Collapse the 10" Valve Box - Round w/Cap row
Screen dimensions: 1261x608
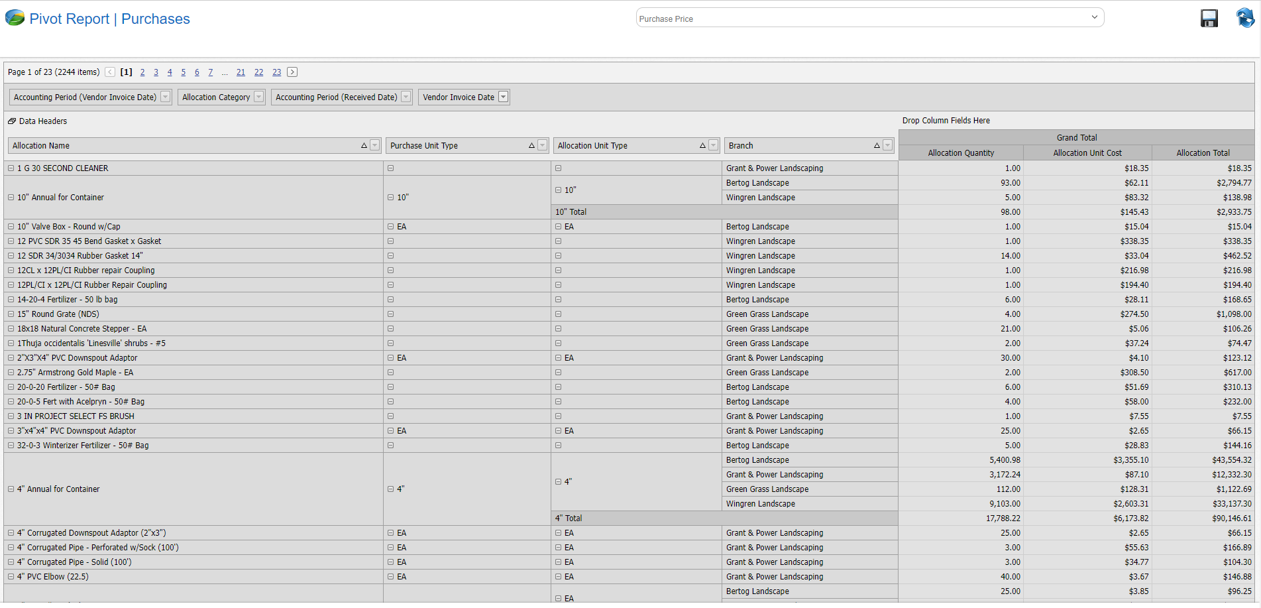click(11, 227)
